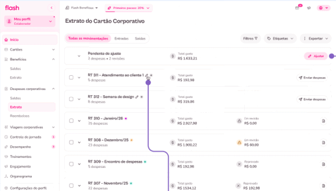Open the user account avatar menu
Viewport: 336px width, 191px height.
(323, 8)
